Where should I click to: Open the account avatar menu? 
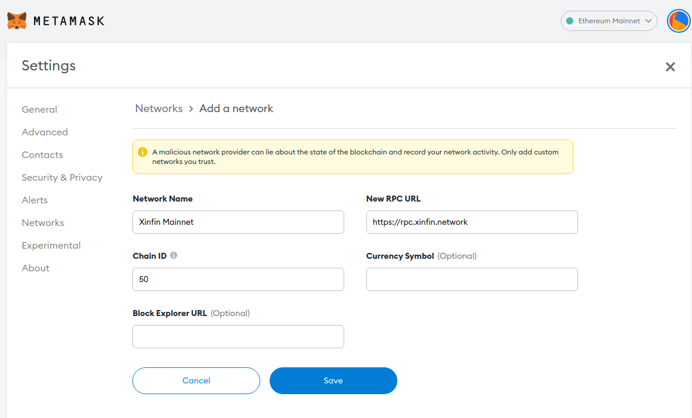(x=678, y=20)
